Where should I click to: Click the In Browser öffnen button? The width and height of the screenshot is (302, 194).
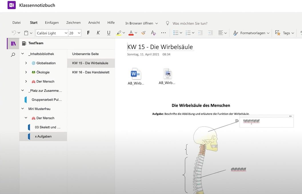click(x=141, y=23)
